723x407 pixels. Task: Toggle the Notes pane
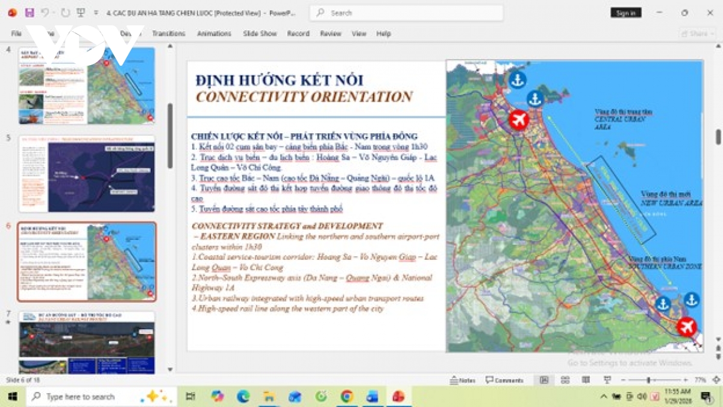[x=463, y=380]
